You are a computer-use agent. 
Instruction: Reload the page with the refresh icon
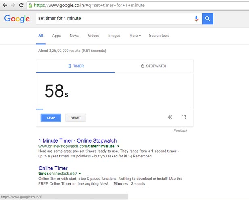(x=21, y=5)
